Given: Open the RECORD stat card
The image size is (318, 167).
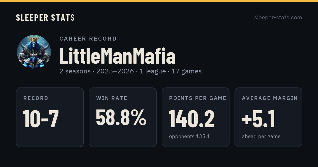Looking at the screenshot, I should pos(50,117).
